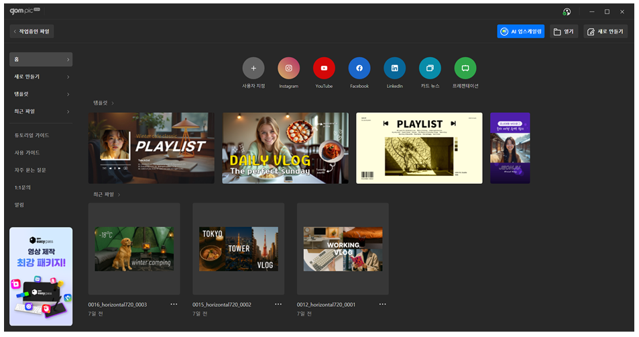This screenshot has height=337, width=639.
Task: Click the file name 0015_horizontal720_0002
Action: pyautogui.click(x=222, y=305)
